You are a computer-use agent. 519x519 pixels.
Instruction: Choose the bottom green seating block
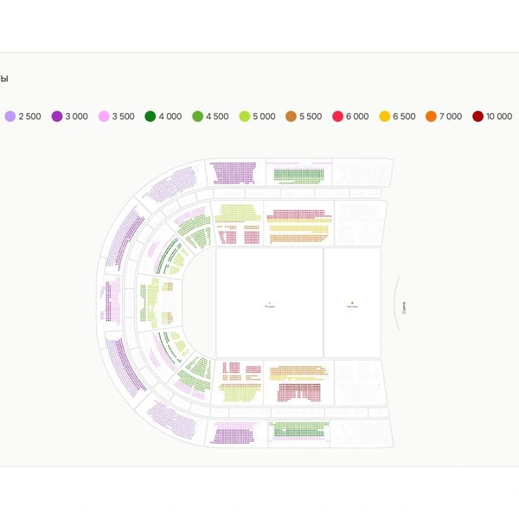pyautogui.click(x=298, y=430)
